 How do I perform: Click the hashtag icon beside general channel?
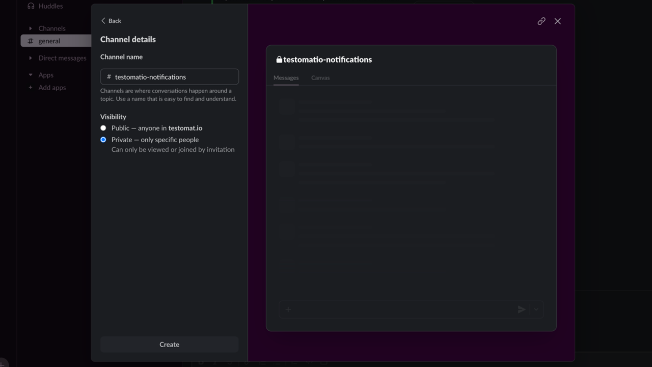[x=32, y=41]
